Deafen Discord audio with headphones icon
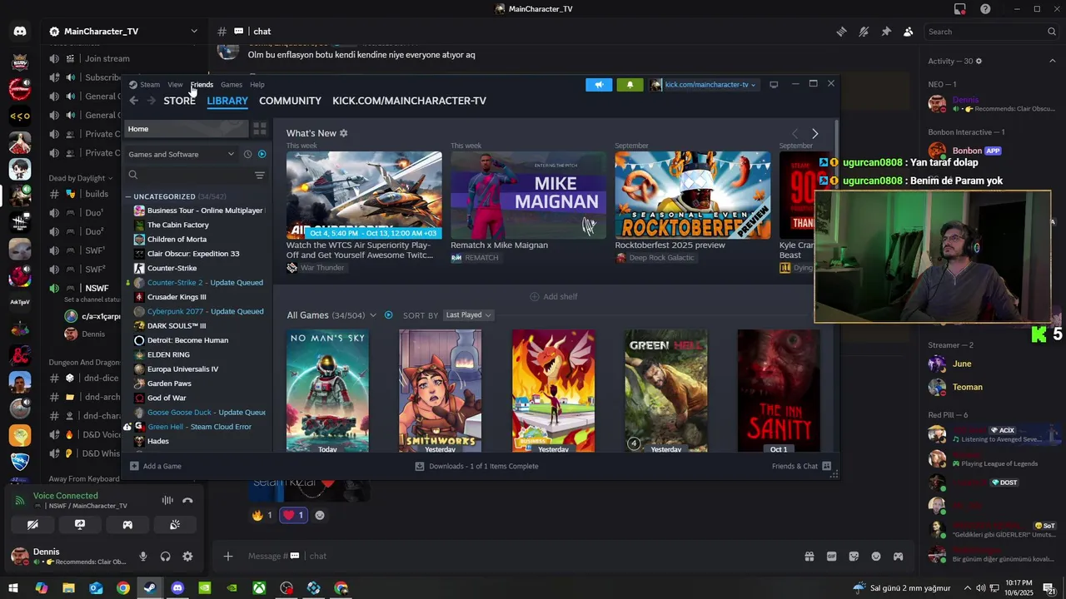Image resolution: width=1066 pixels, height=599 pixels. click(165, 557)
